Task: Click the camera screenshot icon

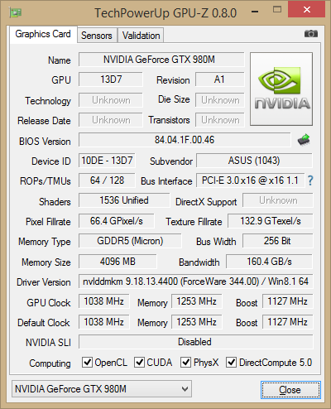Action: point(311,34)
